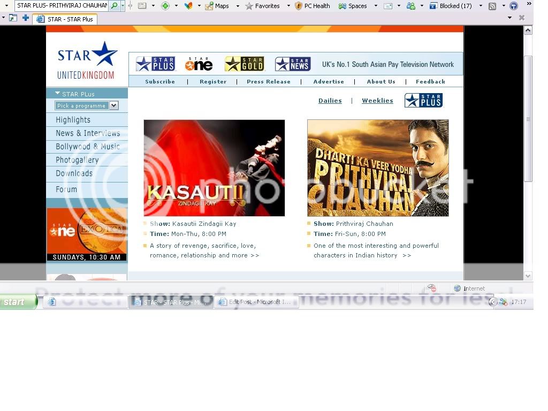This screenshot has width=548, height=411.
Task: Click STAR Plus logo beside Weeklies
Action: click(424, 100)
